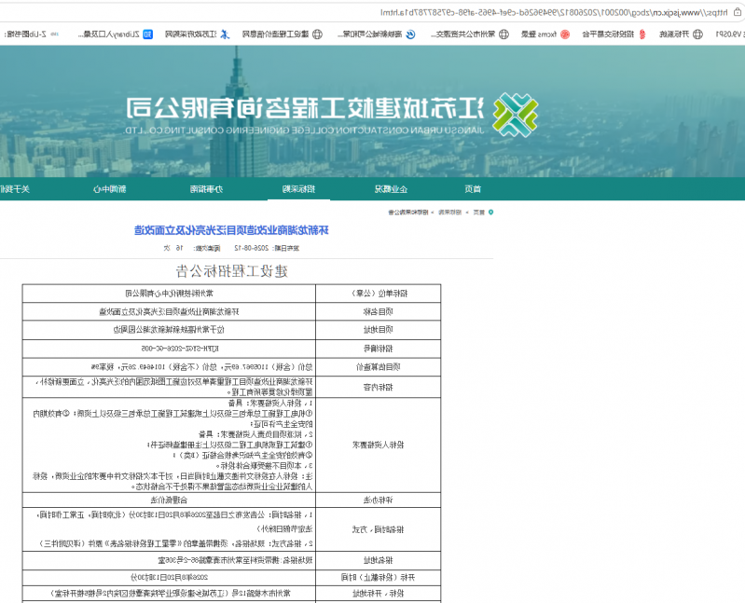Click the fxcms 登录 bookmark favicon
Screen dimensions: 745x603
coord(565,34)
